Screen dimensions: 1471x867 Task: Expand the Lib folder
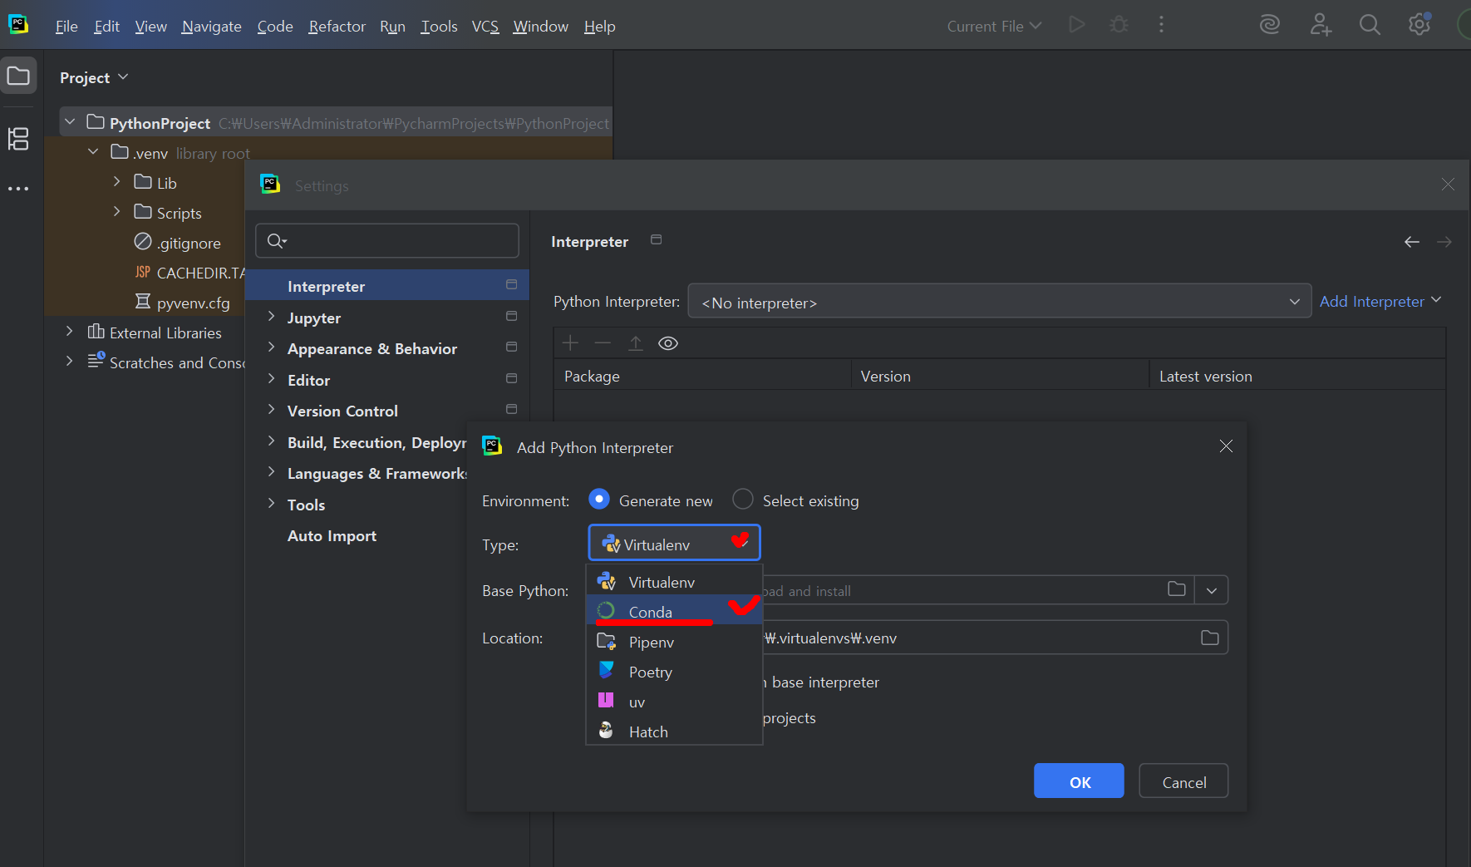[x=116, y=181]
